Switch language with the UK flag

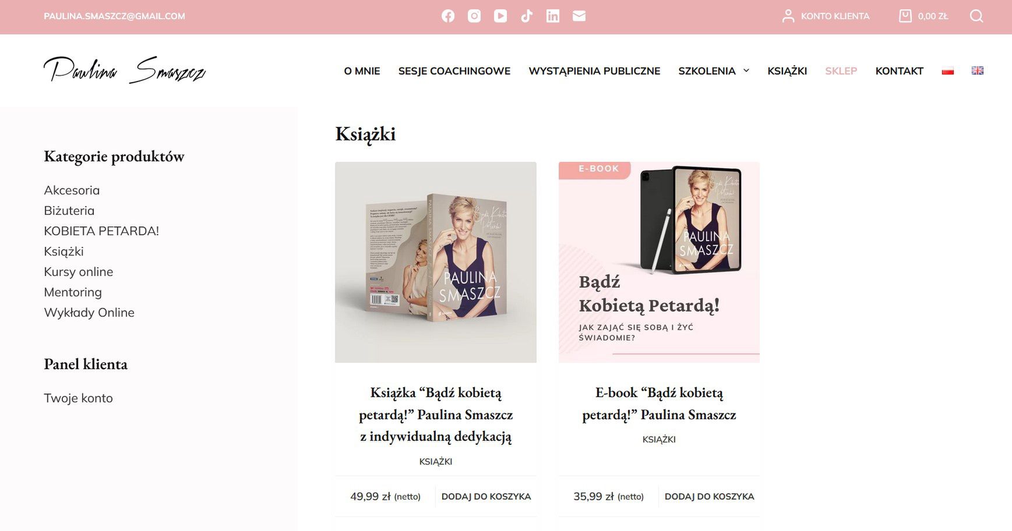click(x=978, y=70)
